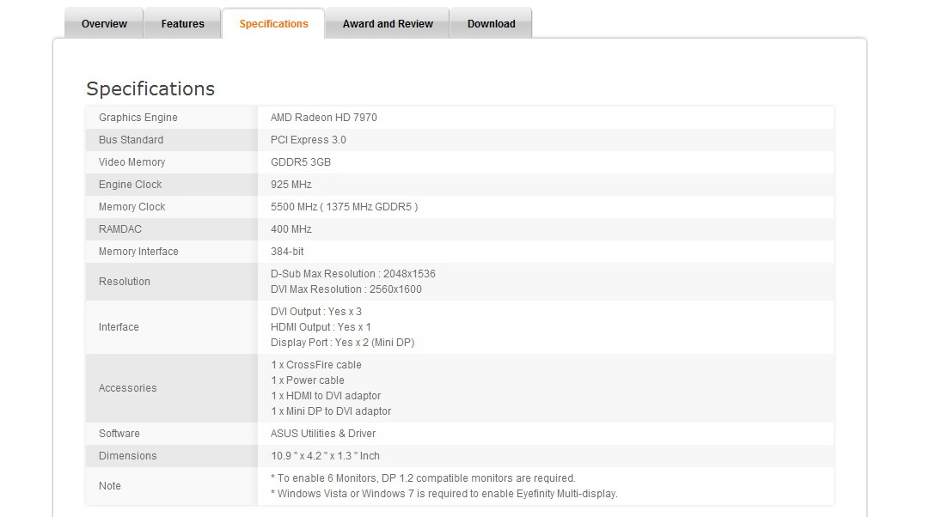Screen dimensions: 936x517
Task: Select Display Port : Yes x 2 (Mini DP)
Action: point(342,343)
